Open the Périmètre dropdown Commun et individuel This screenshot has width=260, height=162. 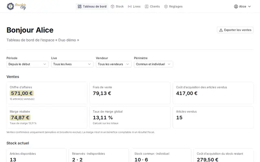tap(154, 64)
